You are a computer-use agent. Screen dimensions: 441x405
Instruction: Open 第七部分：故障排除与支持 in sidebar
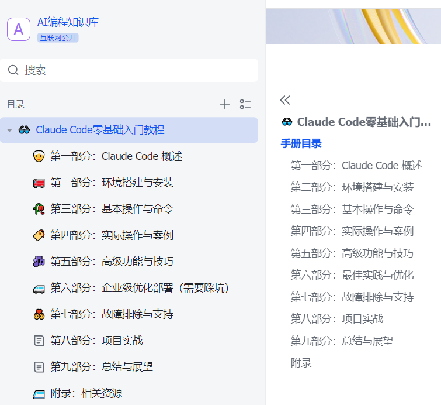click(x=112, y=314)
